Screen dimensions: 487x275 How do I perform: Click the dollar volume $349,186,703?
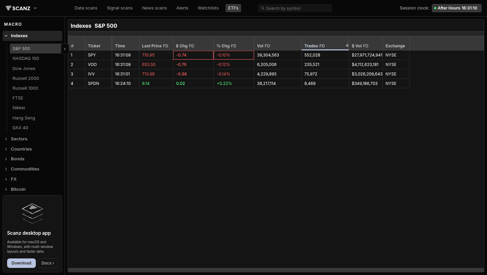coord(366,84)
